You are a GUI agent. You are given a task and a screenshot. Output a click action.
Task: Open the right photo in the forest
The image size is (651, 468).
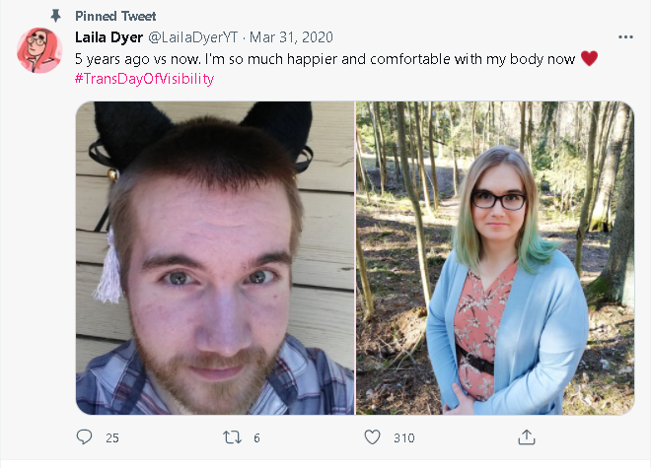[495, 258]
